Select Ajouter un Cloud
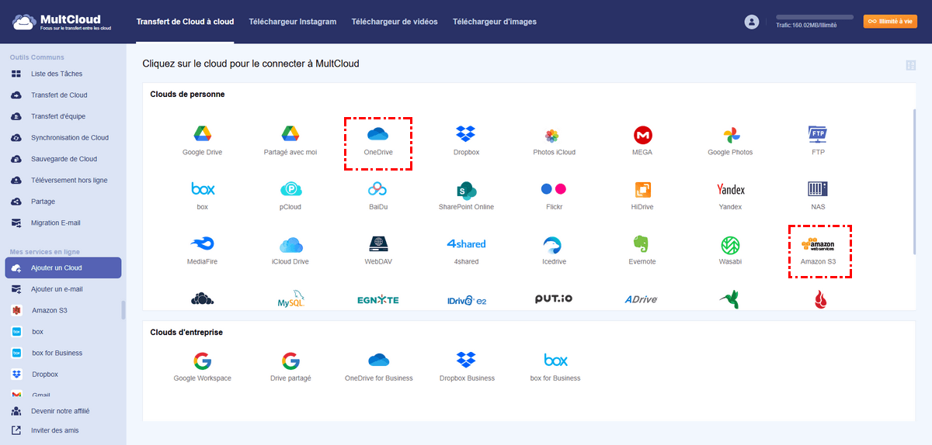 tap(62, 267)
